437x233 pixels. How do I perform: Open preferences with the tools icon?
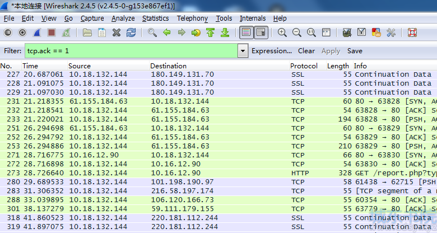(391, 32)
